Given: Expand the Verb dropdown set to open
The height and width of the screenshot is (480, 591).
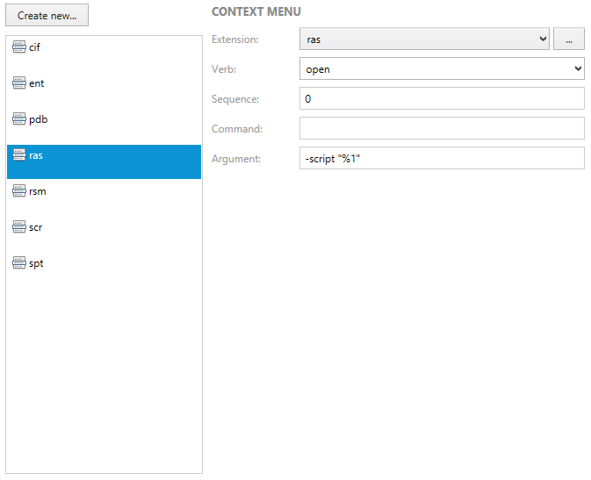Looking at the screenshot, I should [442, 69].
